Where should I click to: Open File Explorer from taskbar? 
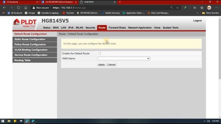pyautogui.click(x=9, y=121)
